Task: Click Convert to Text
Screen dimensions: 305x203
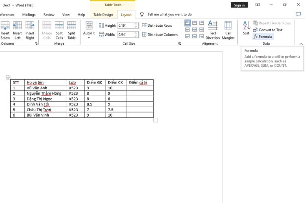Action: point(268,30)
